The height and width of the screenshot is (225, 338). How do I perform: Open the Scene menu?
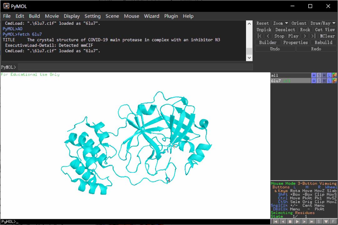coord(112,16)
